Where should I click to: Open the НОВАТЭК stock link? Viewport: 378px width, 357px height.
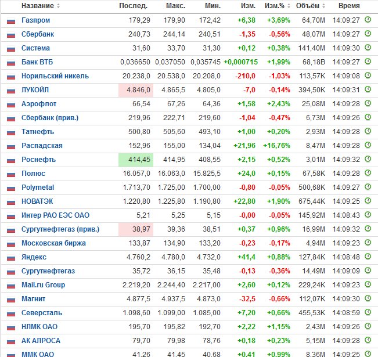(37, 201)
